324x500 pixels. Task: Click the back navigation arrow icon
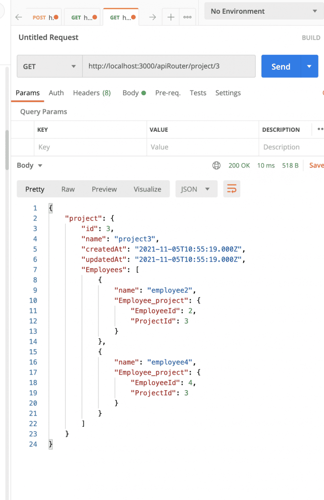pos(18,17)
